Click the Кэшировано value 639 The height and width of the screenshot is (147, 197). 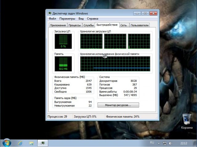(x=89, y=85)
